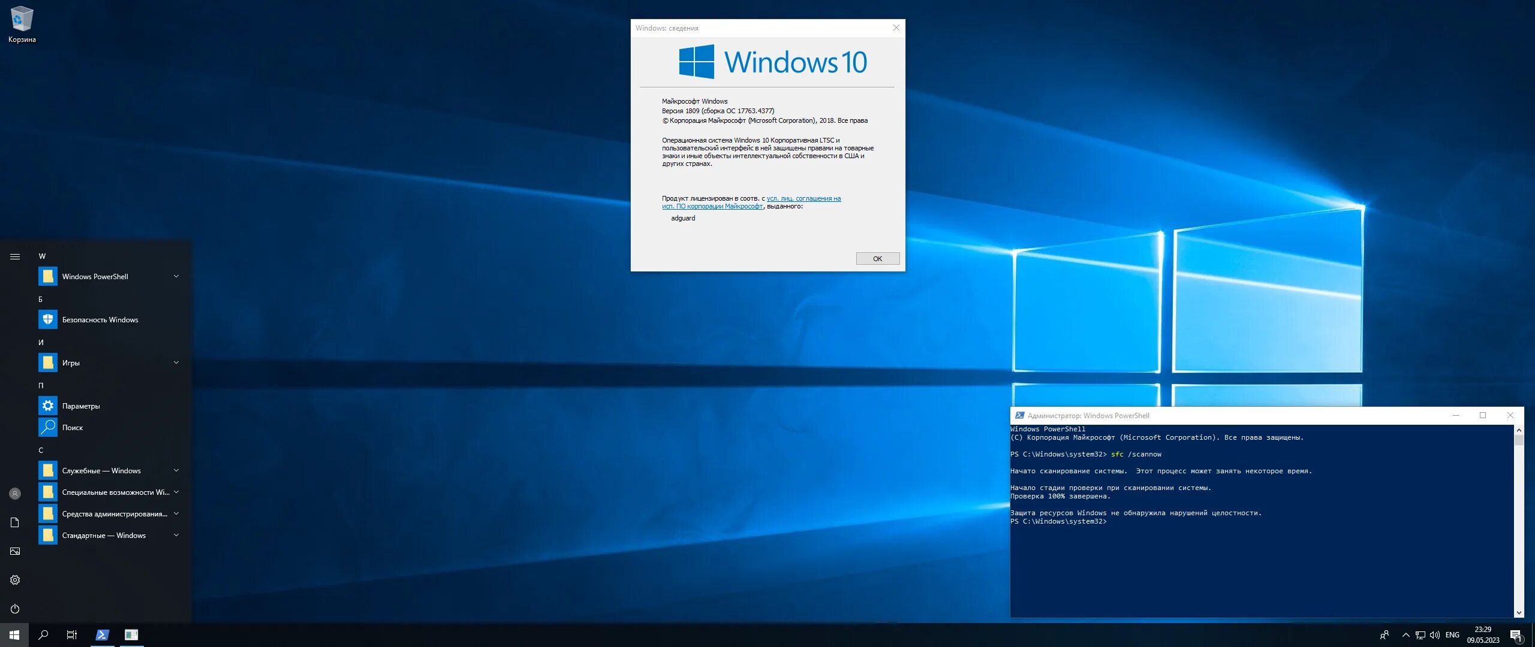Image resolution: width=1535 pixels, height=647 pixels.
Task: Maximize the PowerShell window
Action: coord(1483,415)
